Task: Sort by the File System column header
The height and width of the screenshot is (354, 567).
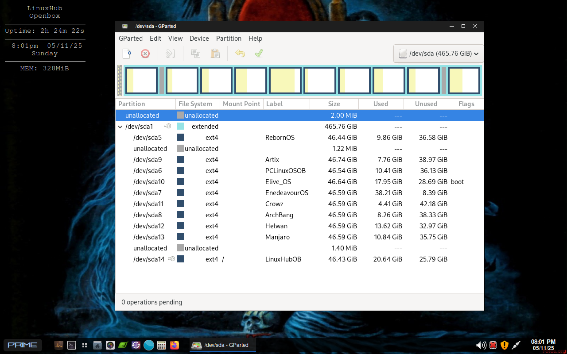Action: pos(198,104)
